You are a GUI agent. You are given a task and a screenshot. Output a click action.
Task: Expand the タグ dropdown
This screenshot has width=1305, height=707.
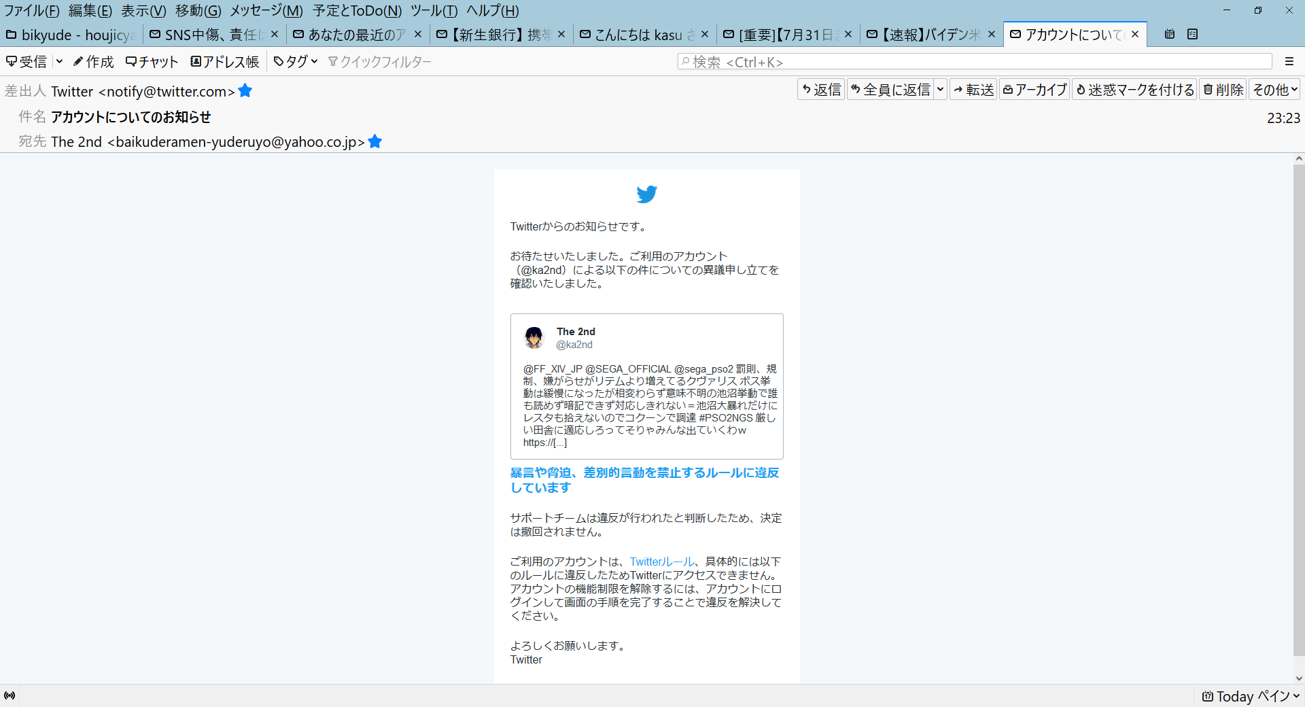click(x=296, y=62)
